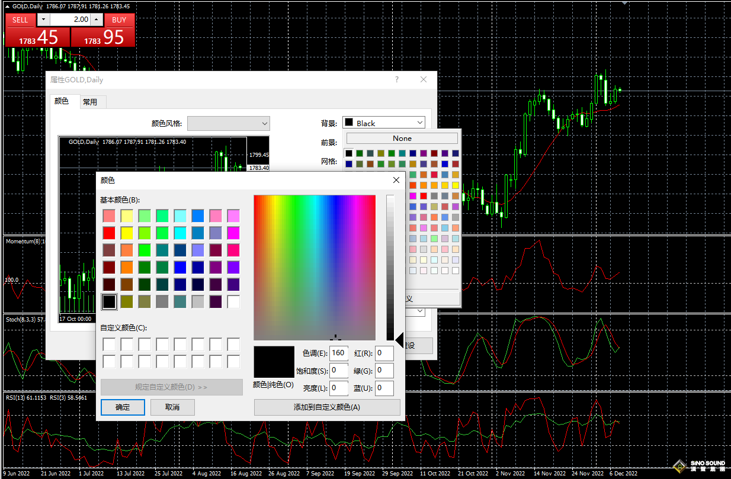Click the BUY 1783.95 button
This screenshot has width=731, height=479.
pos(102,37)
